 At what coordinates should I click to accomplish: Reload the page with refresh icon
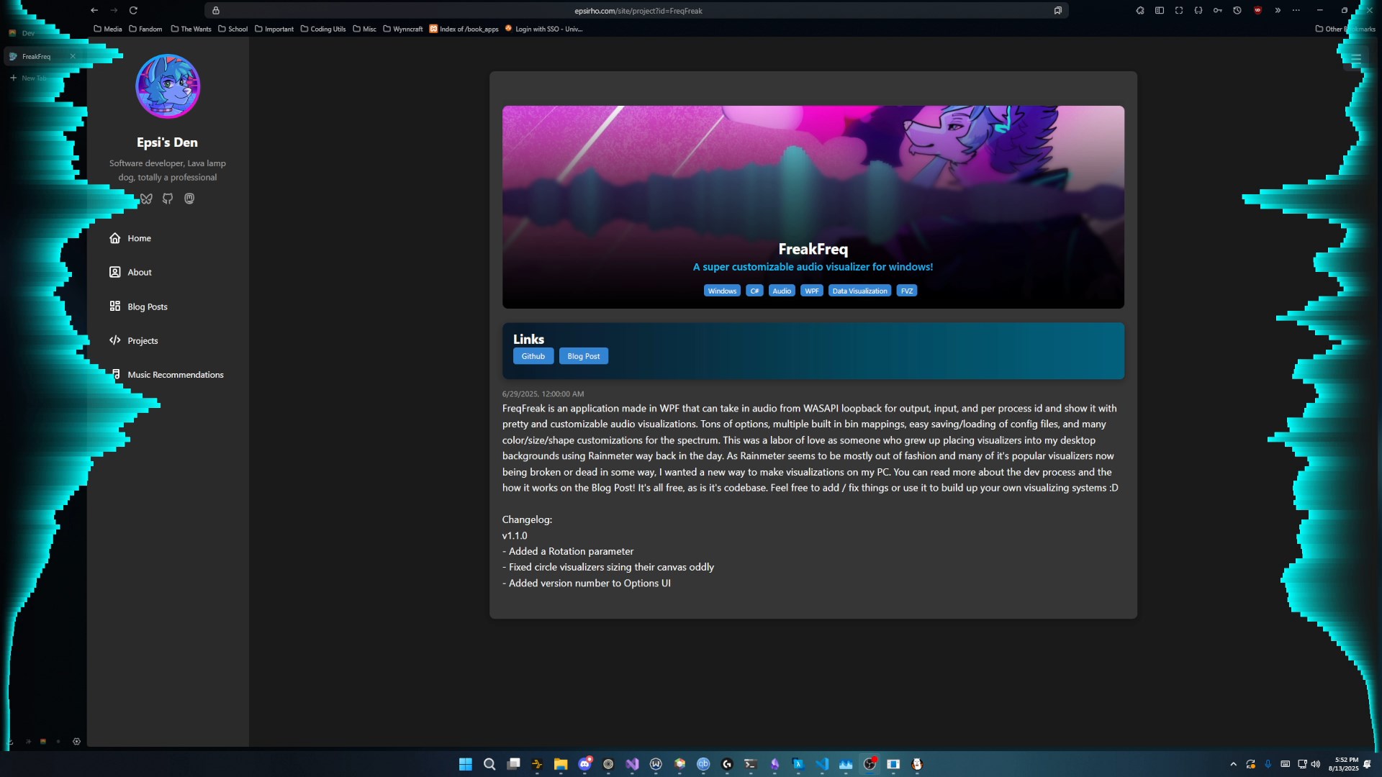point(133,10)
